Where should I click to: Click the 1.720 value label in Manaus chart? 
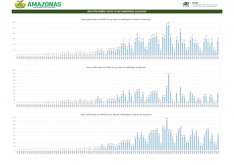click(x=168, y=74)
